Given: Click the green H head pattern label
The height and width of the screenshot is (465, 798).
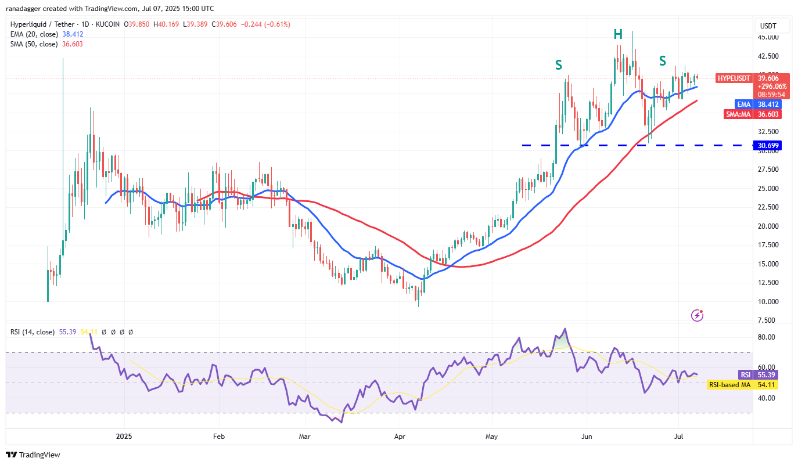Looking at the screenshot, I should (618, 35).
